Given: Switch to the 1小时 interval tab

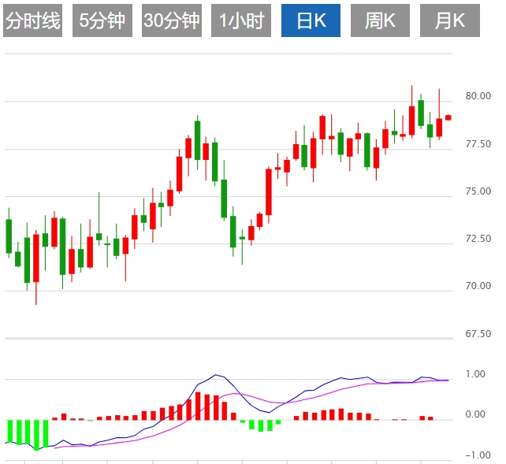Looking at the screenshot, I should (242, 21).
